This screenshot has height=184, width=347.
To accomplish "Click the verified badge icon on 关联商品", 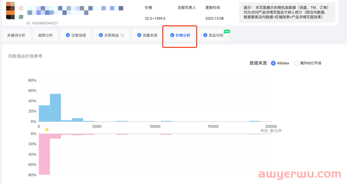I will 101,35.
